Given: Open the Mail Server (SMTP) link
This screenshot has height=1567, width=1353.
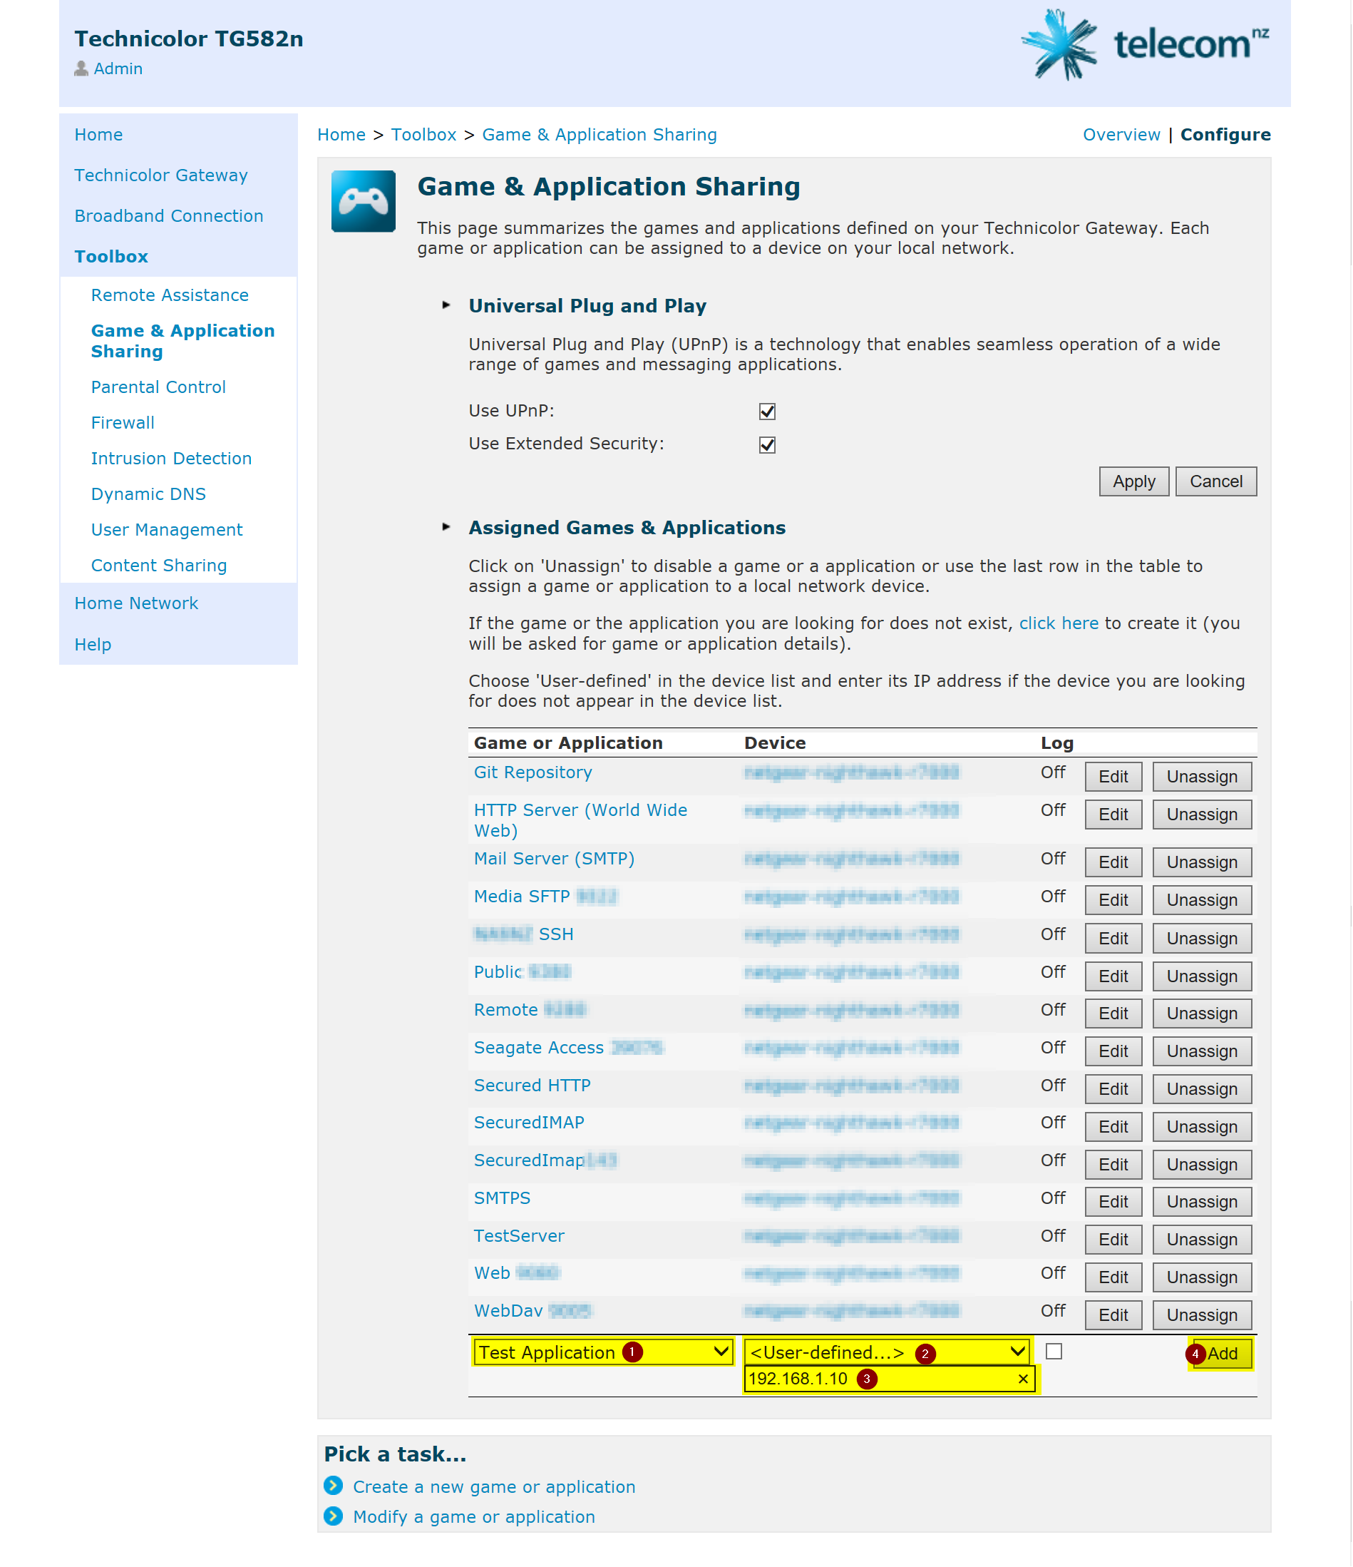Looking at the screenshot, I should tap(554, 858).
